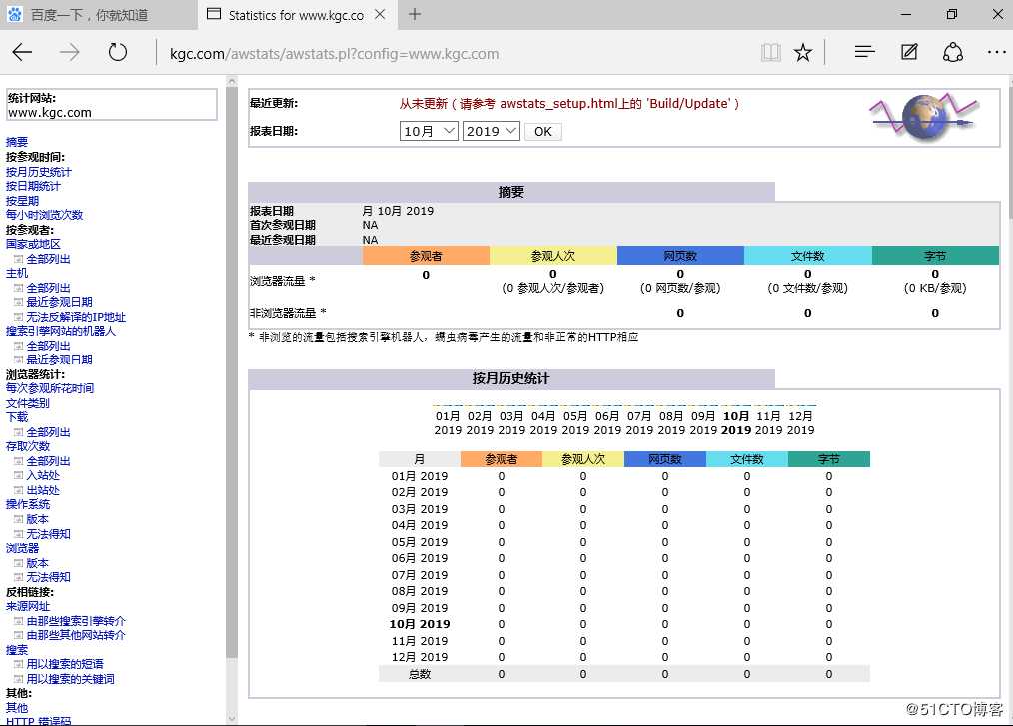Click the orange 参观者 summary header
This screenshot has height=726, width=1013.
click(426, 256)
